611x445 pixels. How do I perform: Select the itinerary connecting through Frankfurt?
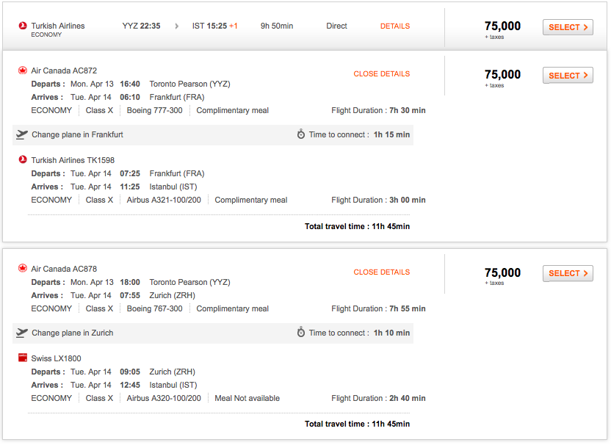(x=568, y=76)
